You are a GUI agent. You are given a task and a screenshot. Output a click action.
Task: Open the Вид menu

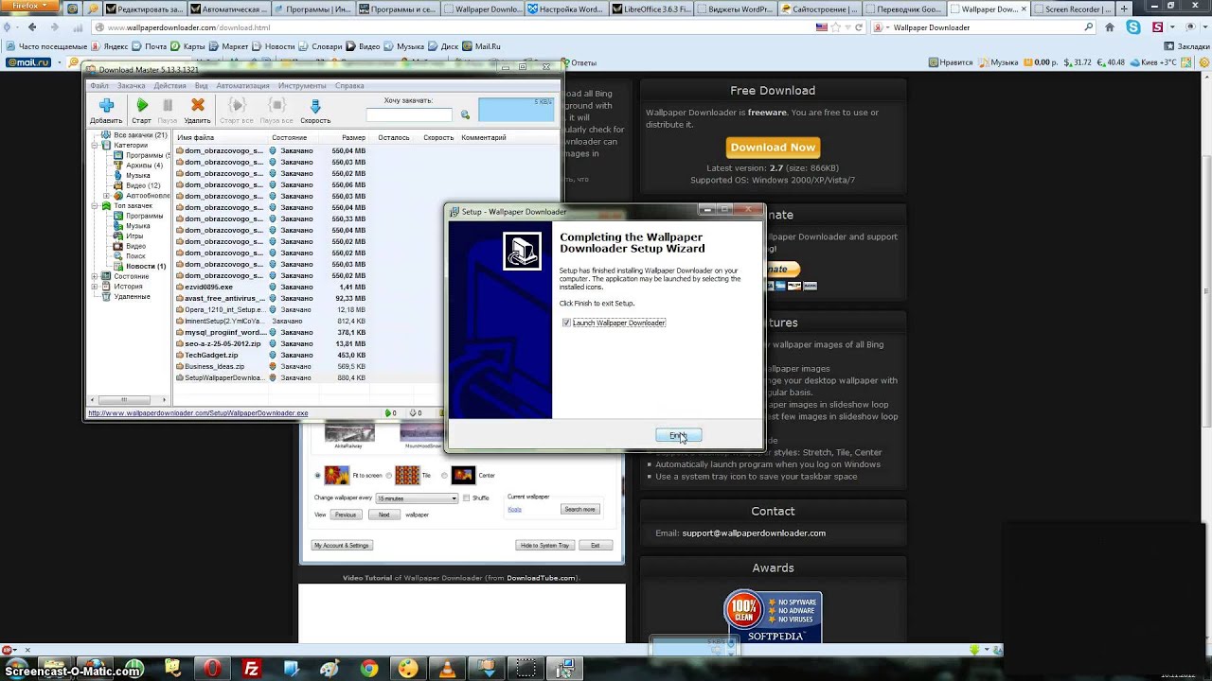201,86
